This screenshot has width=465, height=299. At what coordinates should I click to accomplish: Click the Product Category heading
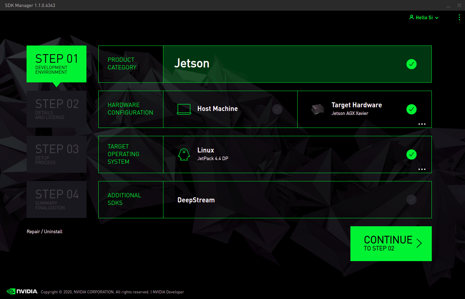122,63
